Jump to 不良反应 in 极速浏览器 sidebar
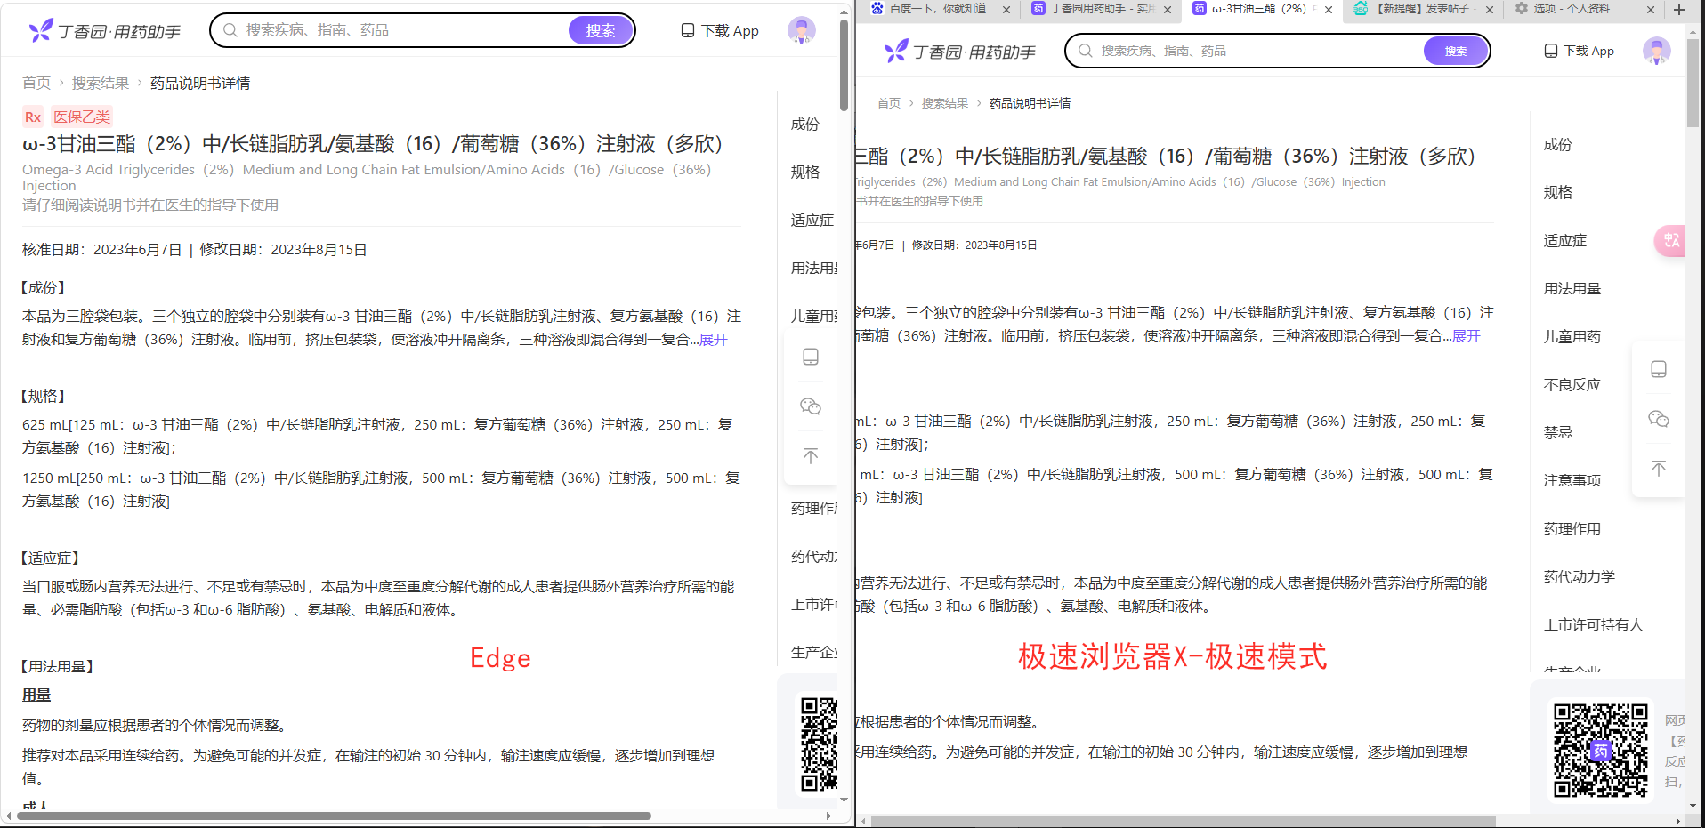 pos(1572,385)
